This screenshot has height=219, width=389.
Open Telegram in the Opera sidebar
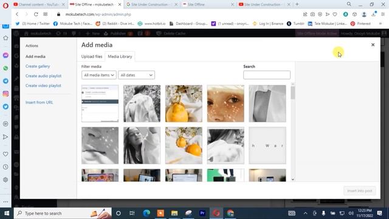5,81
